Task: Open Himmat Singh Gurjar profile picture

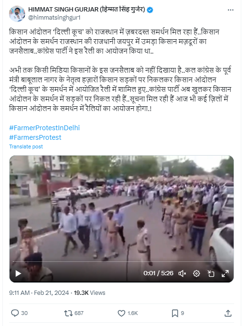Action: click(17, 13)
